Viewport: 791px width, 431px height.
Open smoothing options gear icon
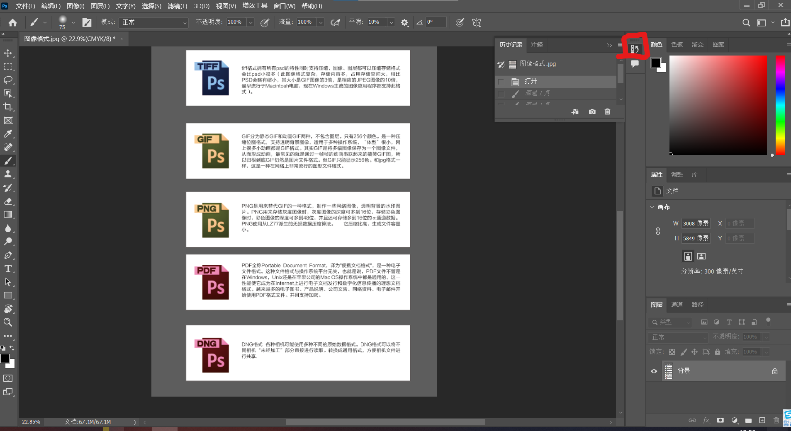tap(404, 22)
